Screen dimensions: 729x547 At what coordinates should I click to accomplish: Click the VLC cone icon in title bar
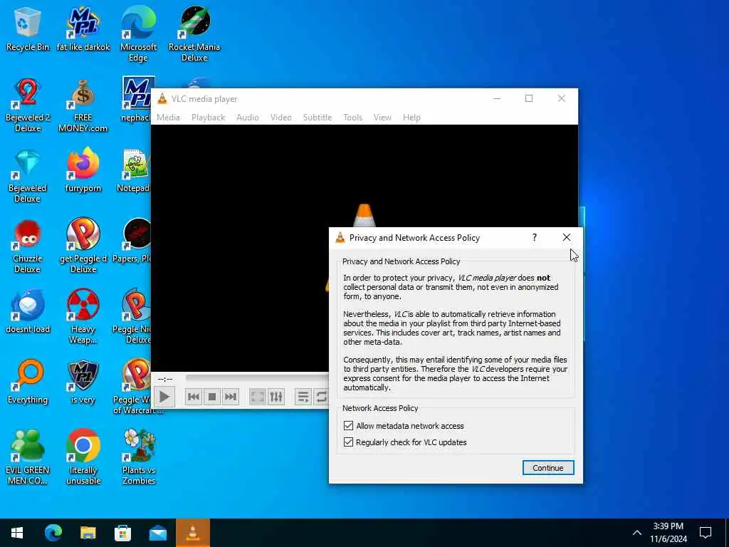[162, 98]
